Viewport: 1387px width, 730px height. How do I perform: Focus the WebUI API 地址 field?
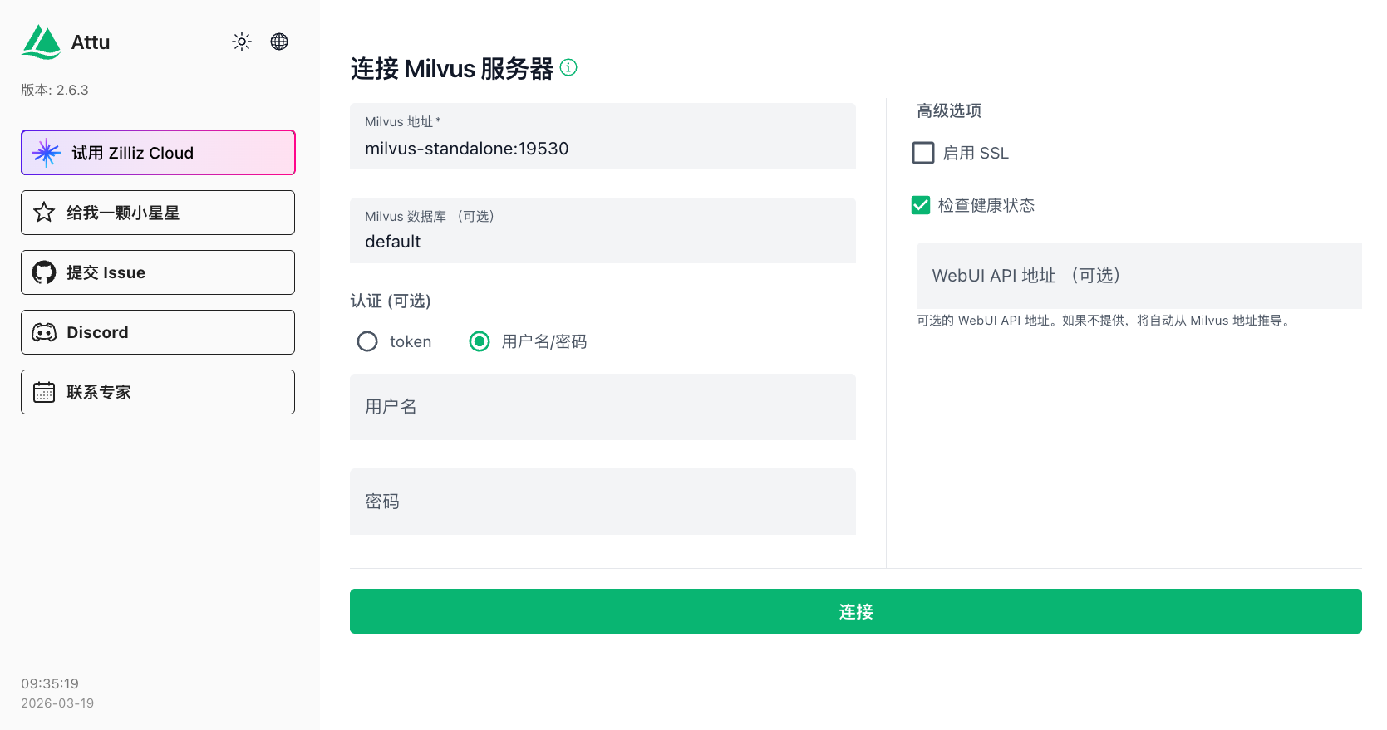coord(1139,276)
